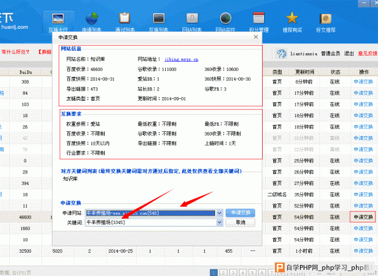Select the 308 BaiDu cell

[25, 82]
